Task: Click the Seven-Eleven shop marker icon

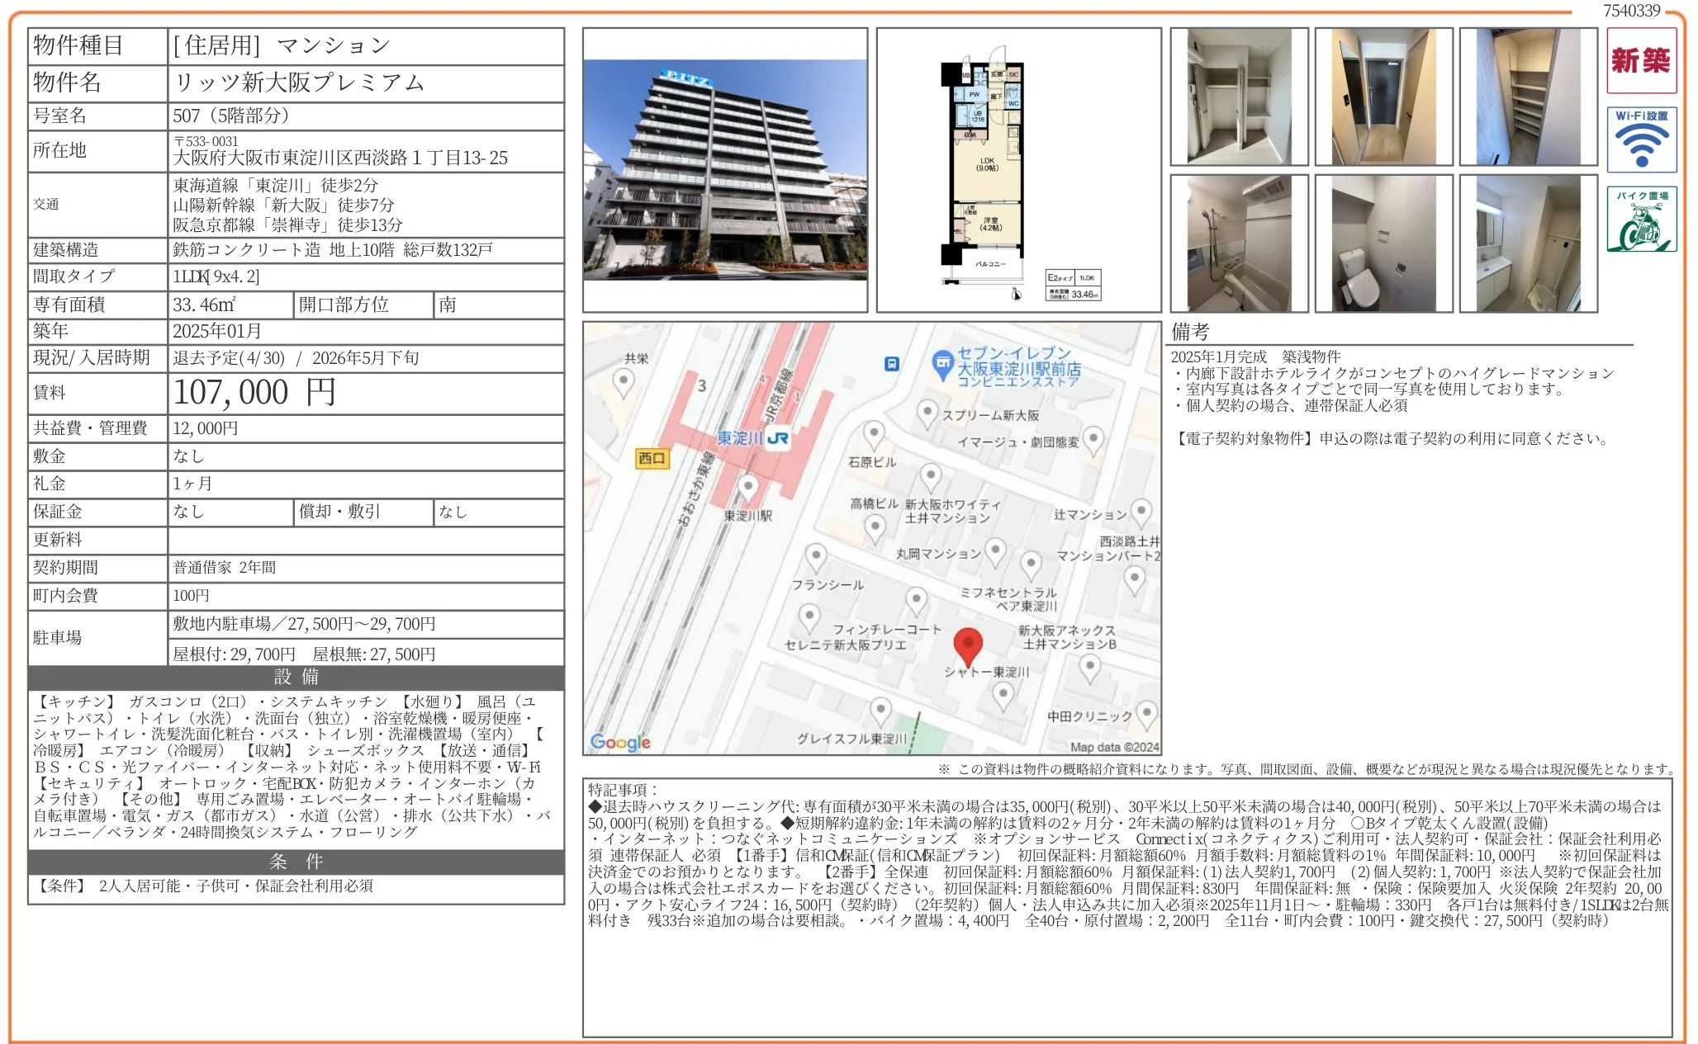Action: [942, 364]
